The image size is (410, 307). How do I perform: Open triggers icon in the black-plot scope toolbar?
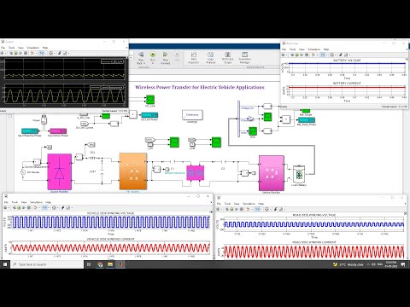coord(60,53)
